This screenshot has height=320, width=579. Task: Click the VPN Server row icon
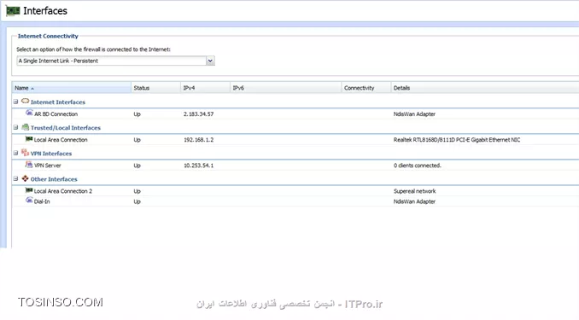(29, 165)
